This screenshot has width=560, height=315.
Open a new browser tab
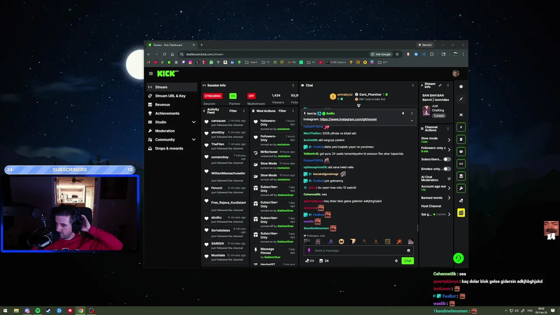202,45
